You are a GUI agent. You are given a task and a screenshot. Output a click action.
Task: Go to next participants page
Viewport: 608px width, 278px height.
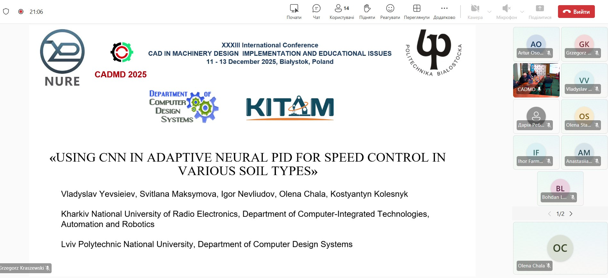(x=571, y=214)
